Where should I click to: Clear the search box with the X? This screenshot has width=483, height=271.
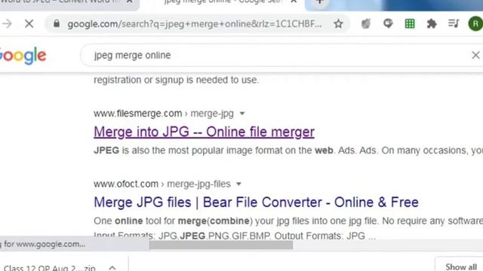point(475,55)
